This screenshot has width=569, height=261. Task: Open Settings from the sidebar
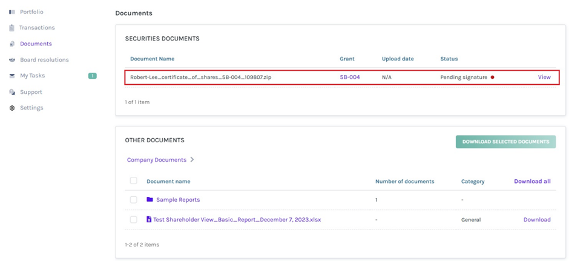pyautogui.click(x=31, y=108)
